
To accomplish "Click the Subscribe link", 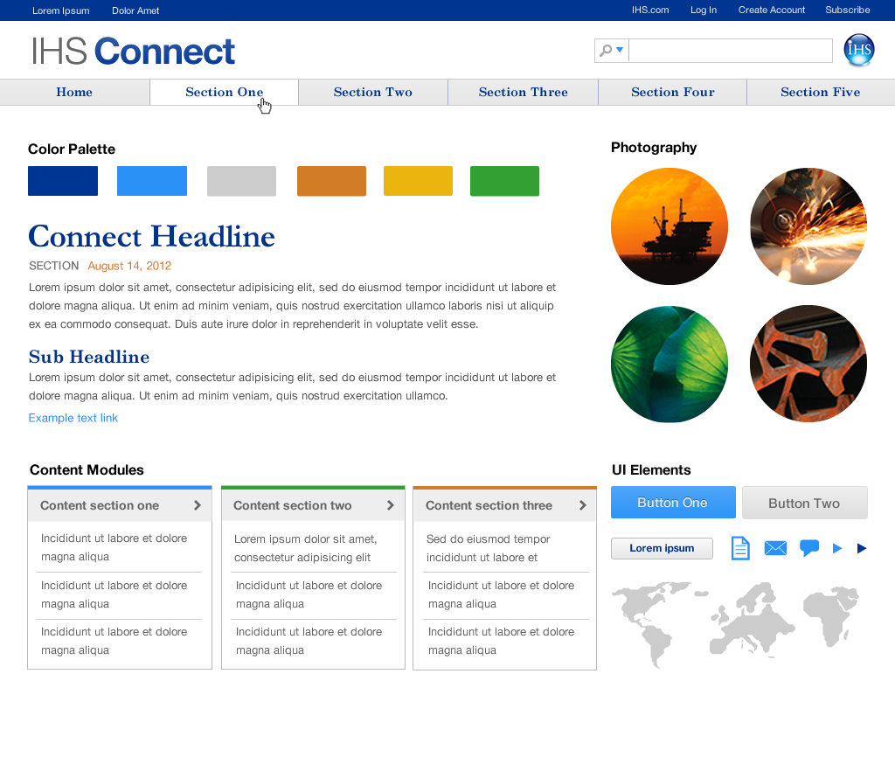I will 848,10.
